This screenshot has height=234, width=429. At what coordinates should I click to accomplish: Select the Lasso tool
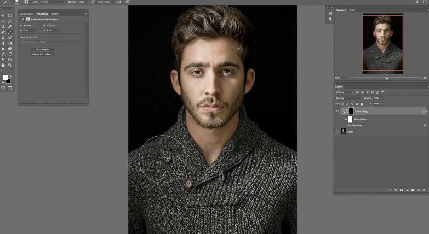coord(3,21)
